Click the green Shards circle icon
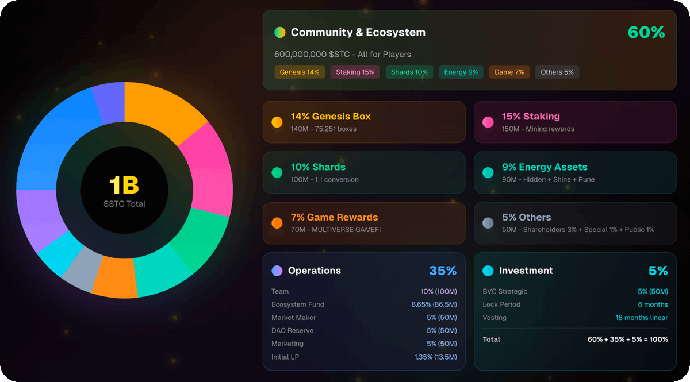Image resolution: width=690 pixels, height=382 pixels. tap(277, 172)
